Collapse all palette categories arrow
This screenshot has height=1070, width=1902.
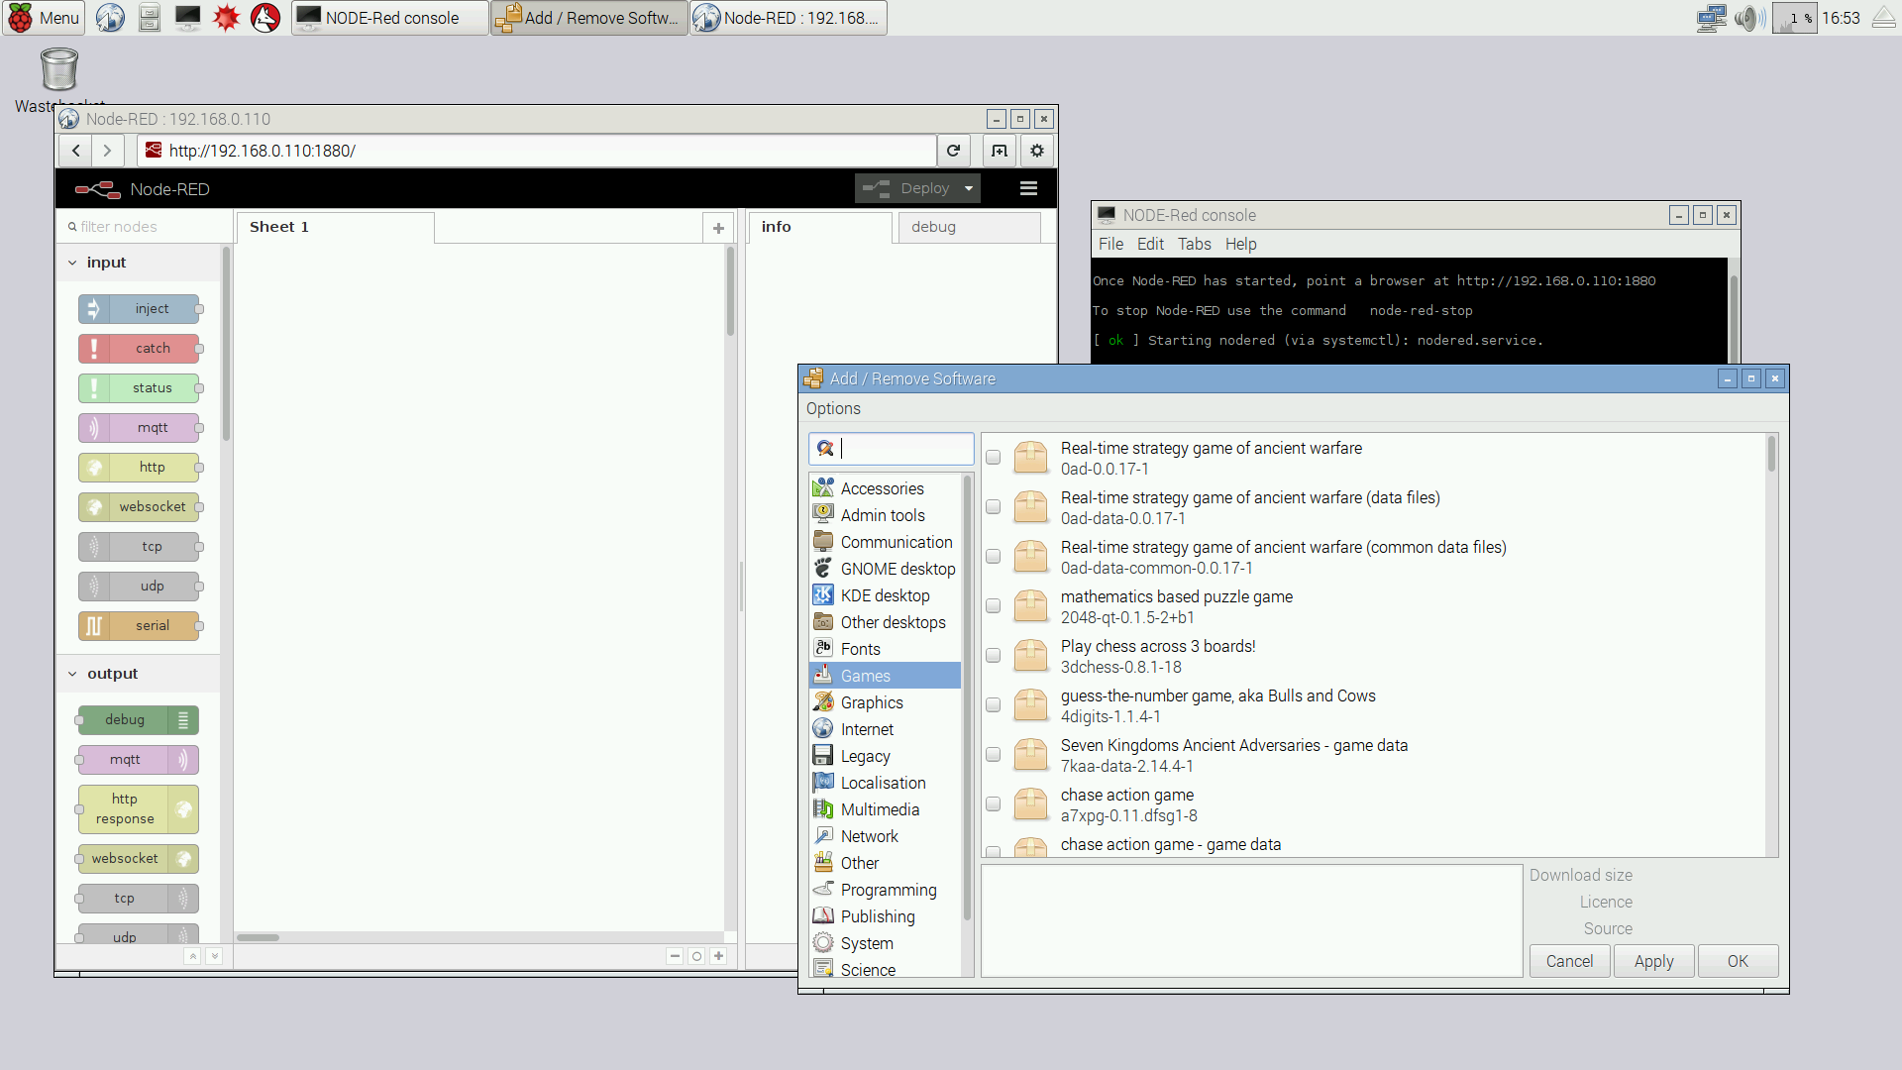point(193,956)
